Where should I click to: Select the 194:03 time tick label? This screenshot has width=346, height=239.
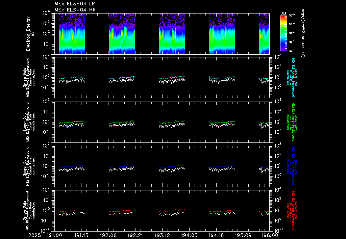tap(189, 236)
